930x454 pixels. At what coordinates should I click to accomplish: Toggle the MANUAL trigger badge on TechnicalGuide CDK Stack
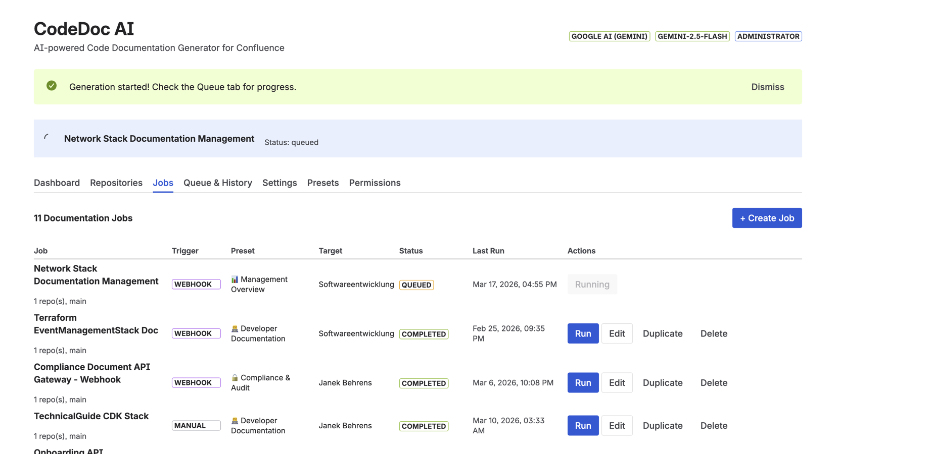click(196, 425)
